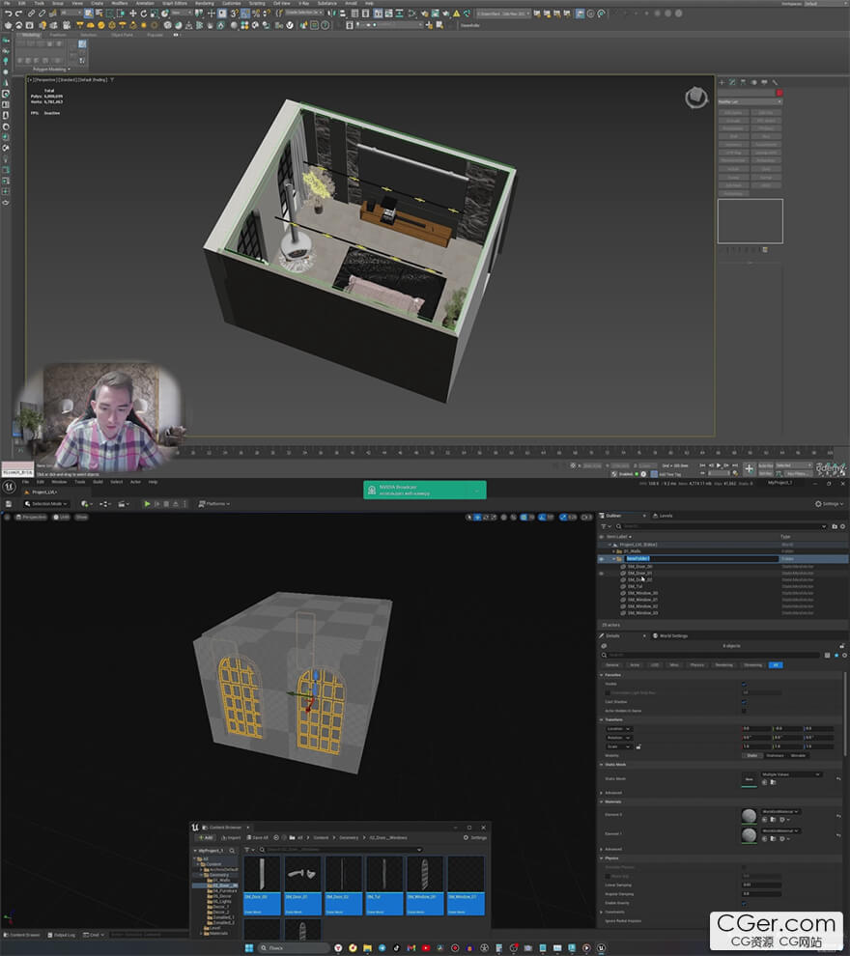Toggle Actor Hidden In Game checkbox

744,711
